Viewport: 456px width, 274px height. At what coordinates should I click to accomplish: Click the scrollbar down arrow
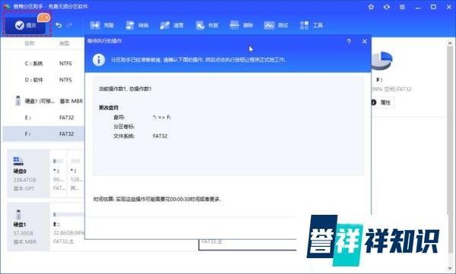[x=450, y=268]
